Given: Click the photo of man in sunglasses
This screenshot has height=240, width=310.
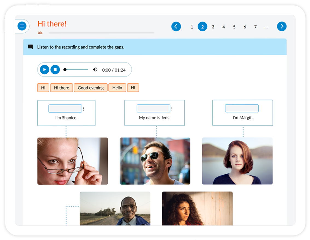Looking at the screenshot, I should pos(155,161).
